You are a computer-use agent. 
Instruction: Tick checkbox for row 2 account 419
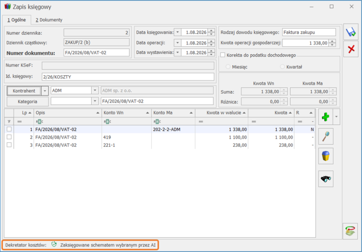9,137
